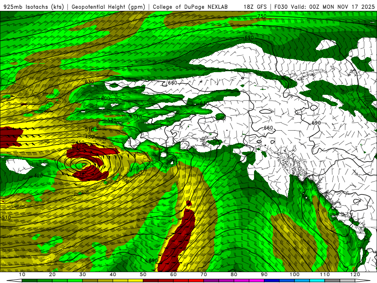Click the colorbar value 80

pyautogui.click(x=234, y=275)
